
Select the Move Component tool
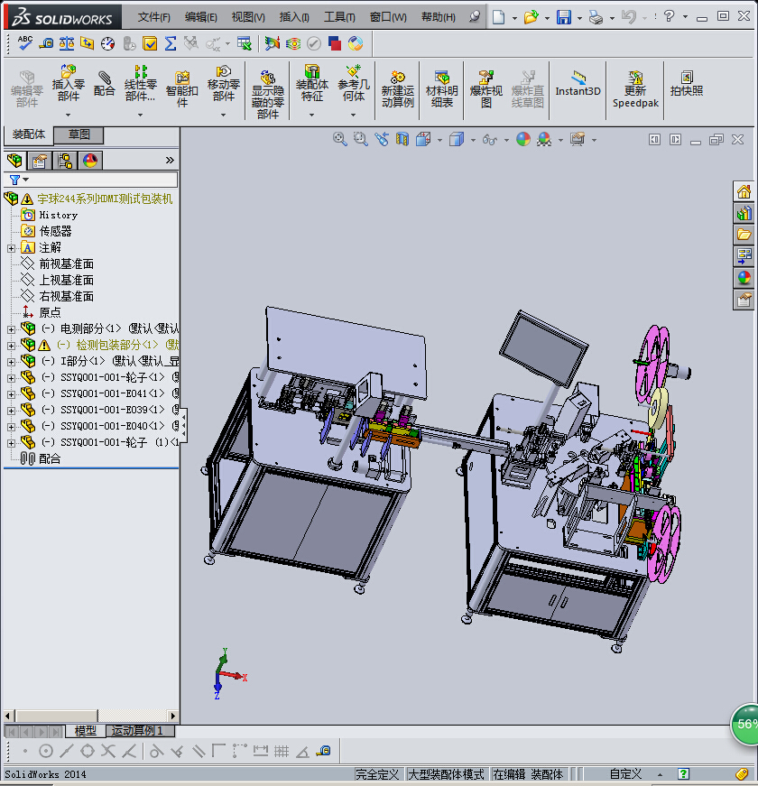[x=224, y=83]
